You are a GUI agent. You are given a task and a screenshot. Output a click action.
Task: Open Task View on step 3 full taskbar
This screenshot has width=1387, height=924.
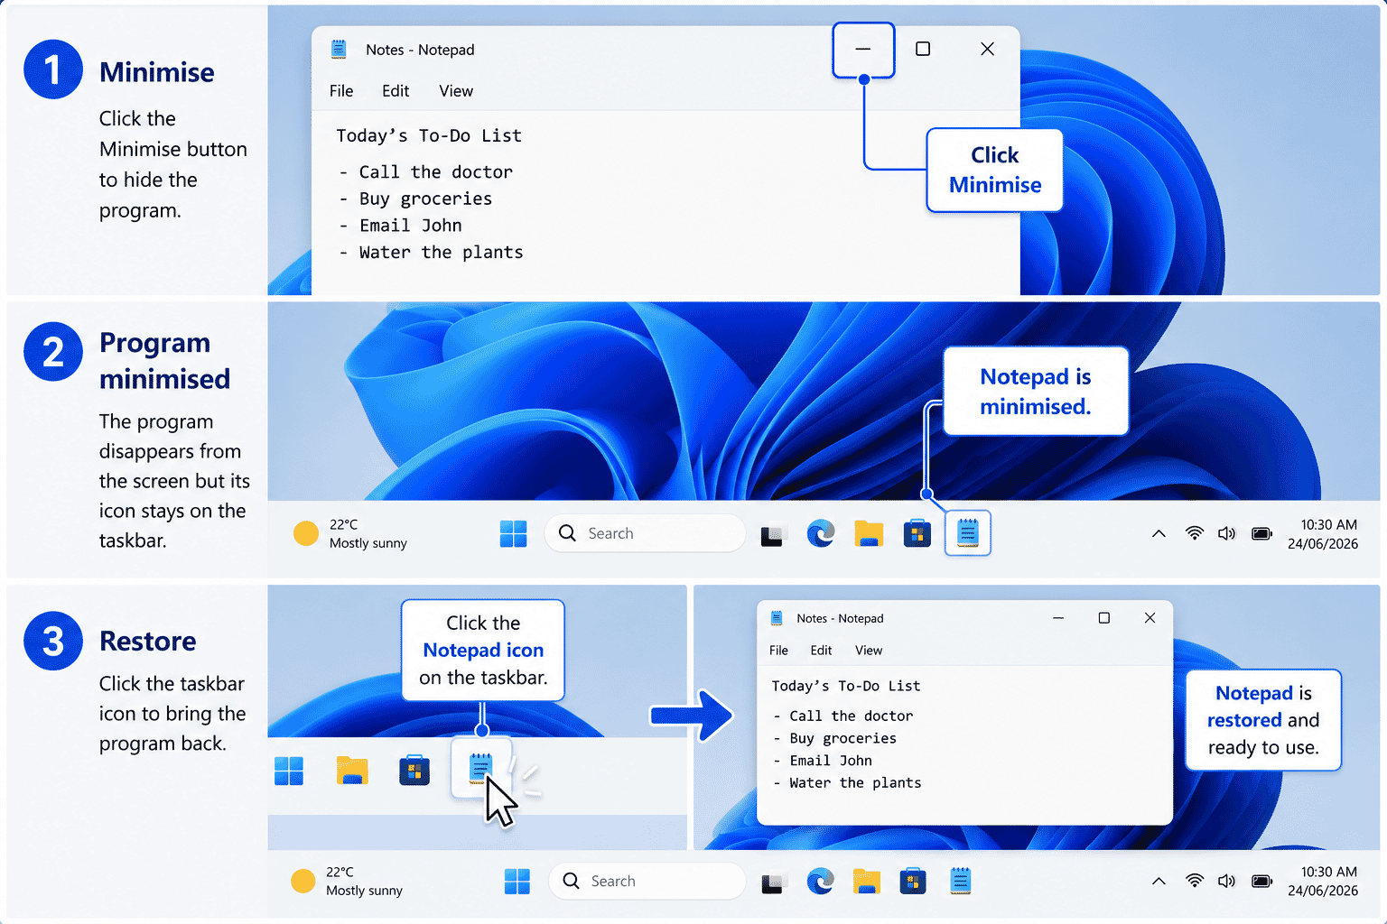click(773, 882)
